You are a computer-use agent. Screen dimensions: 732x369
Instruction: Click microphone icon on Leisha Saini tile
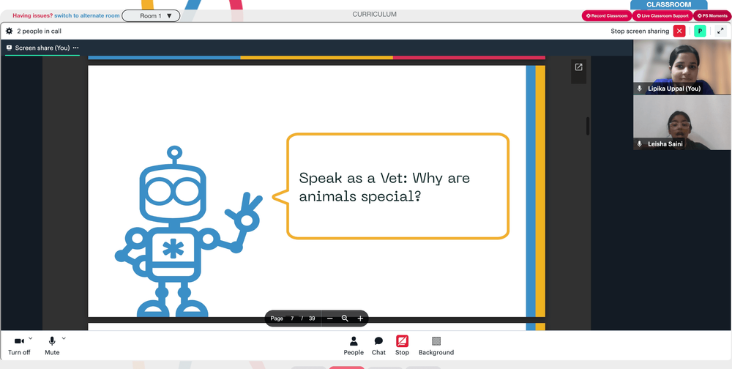point(640,143)
